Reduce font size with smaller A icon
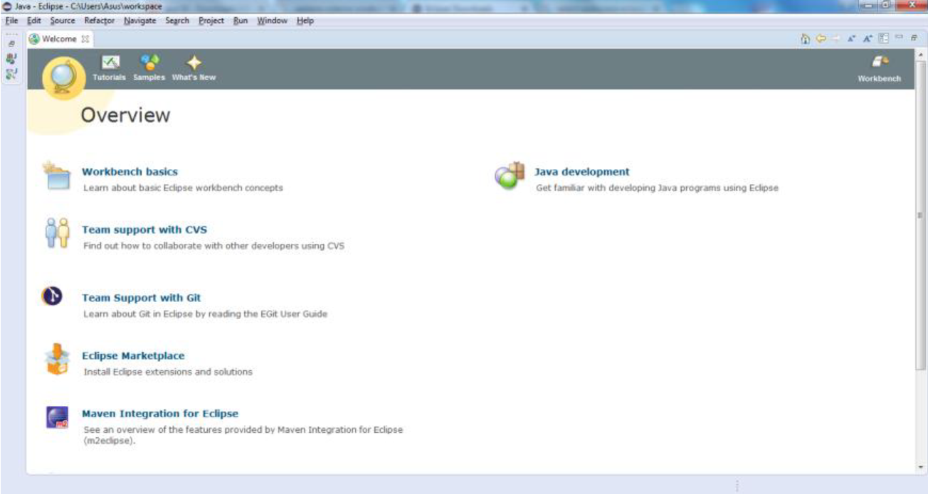Screen dimensions: 928x494 coord(851,39)
